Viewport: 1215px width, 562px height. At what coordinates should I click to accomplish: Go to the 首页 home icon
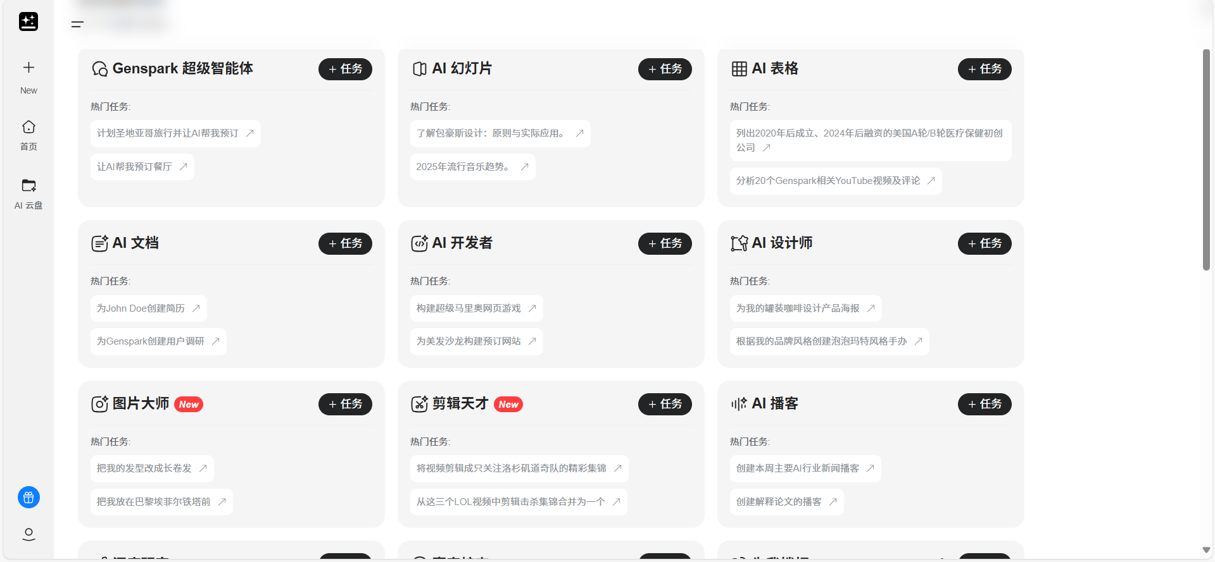pos(28,127)
